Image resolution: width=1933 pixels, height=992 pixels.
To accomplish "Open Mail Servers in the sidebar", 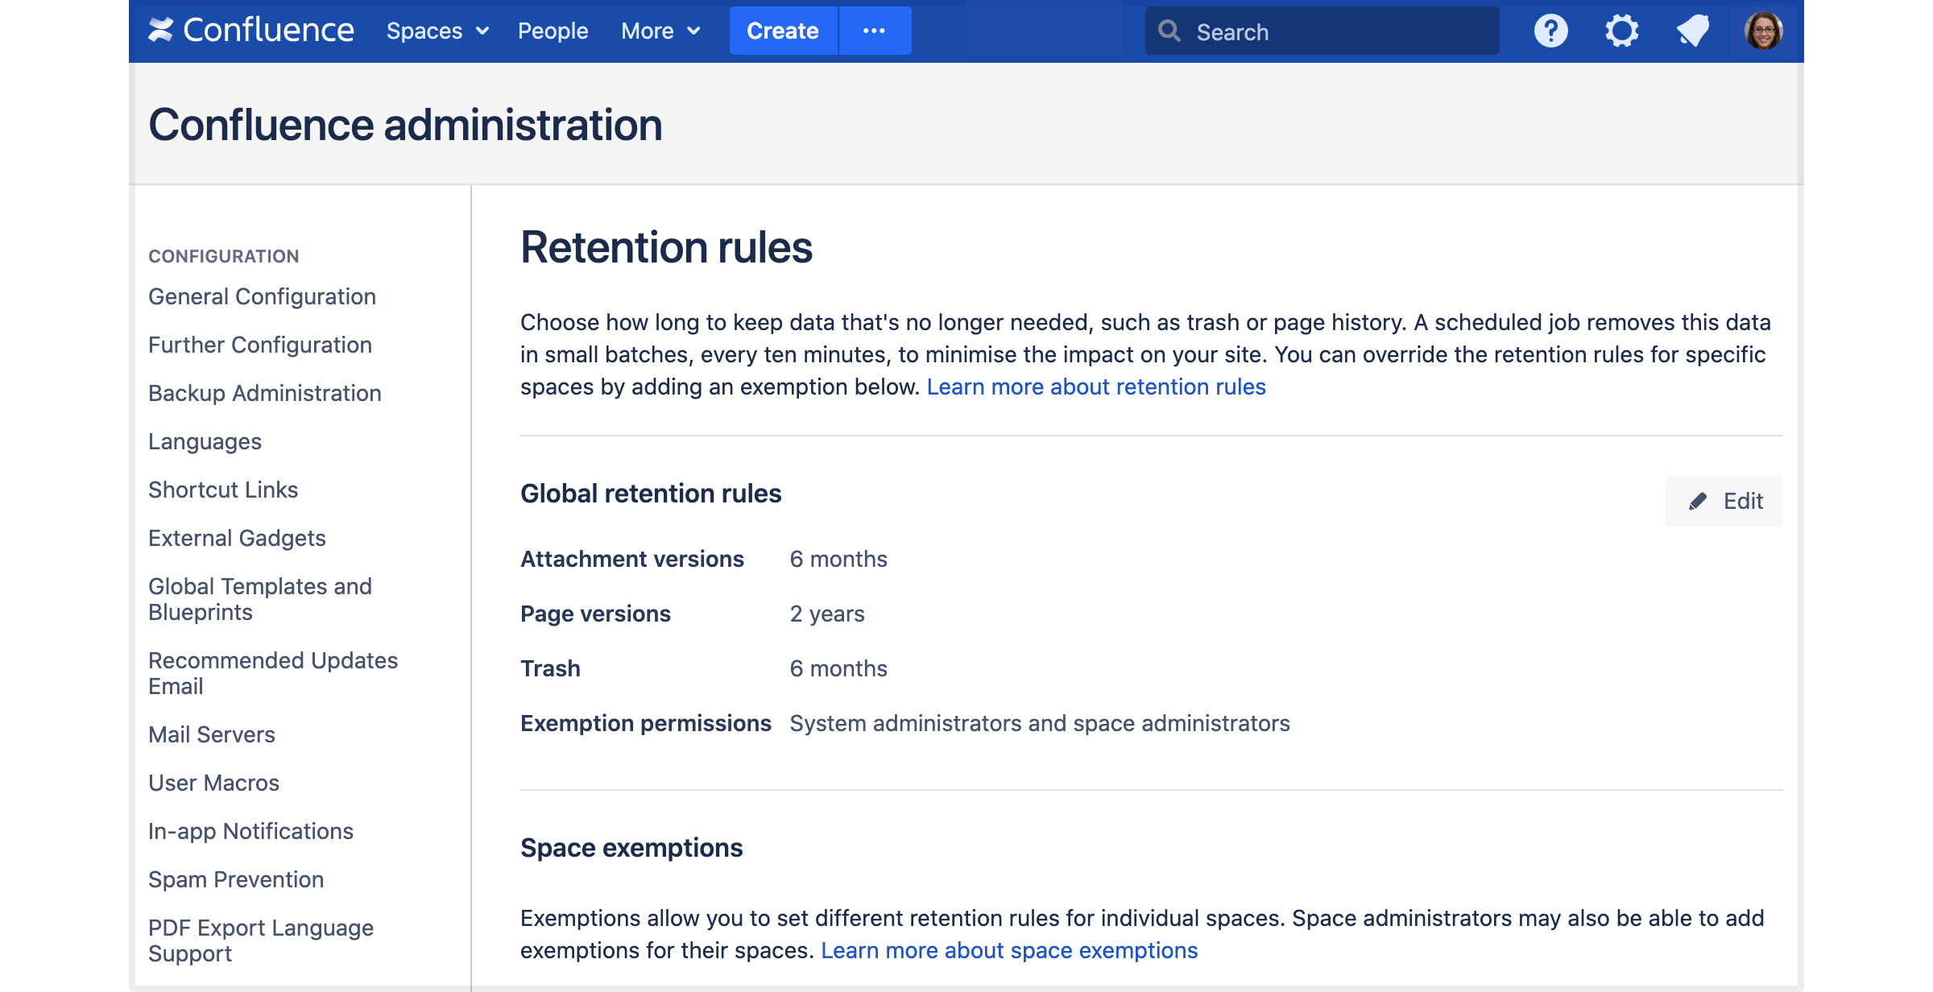I will [211, 735].
